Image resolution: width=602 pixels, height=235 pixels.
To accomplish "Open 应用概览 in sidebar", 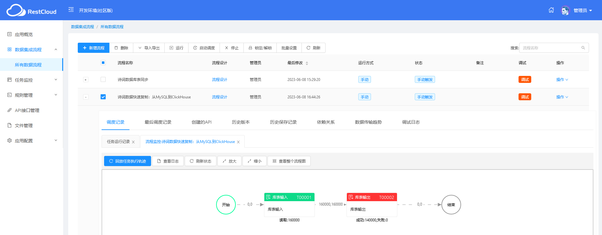I will click(31, 34).
